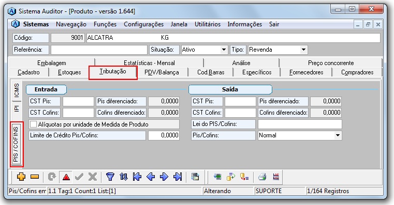394x205 pixels.
Task: Click the Saída CST Cofins input field
Action: tap(240, 113)
